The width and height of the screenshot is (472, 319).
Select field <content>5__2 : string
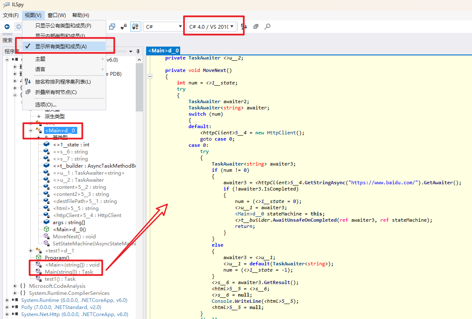coord(79,187)
